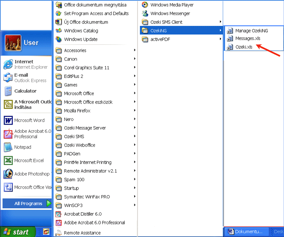Launch Windows Messenger icon
284x237 pixels.
[145, 13]
